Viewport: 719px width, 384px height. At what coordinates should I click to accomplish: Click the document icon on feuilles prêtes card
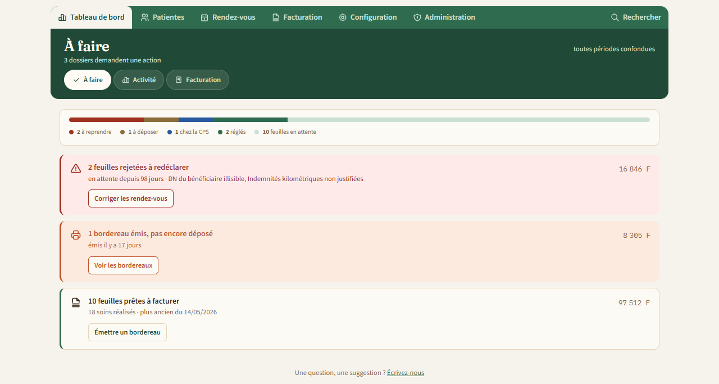76,302
